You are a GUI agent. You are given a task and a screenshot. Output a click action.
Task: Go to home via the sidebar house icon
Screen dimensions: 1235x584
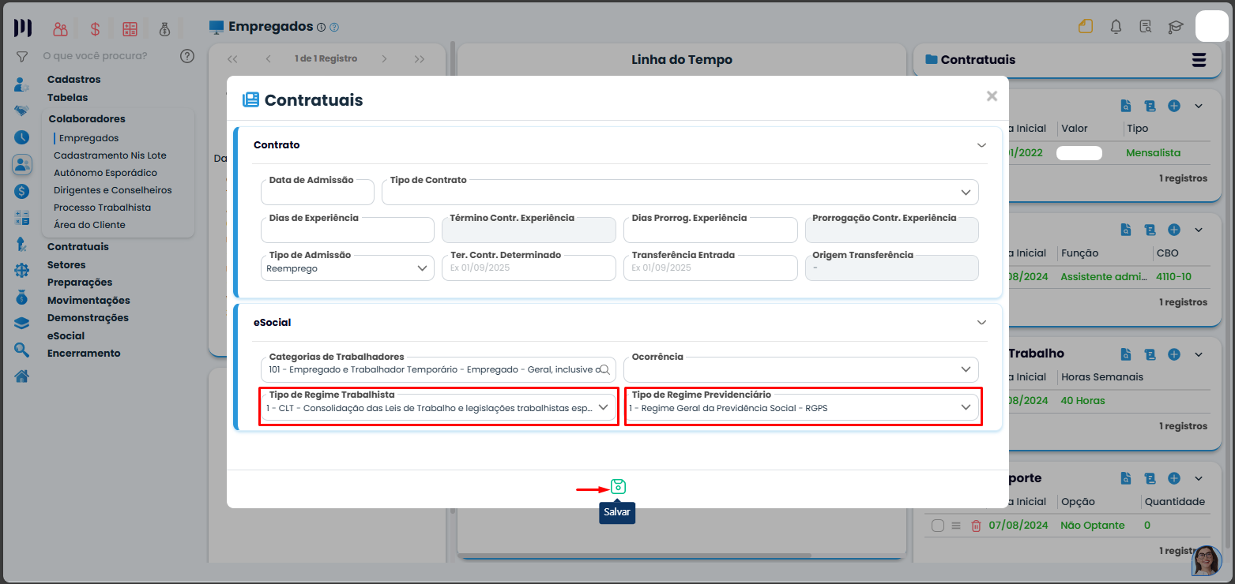click(x=22, y=376)
